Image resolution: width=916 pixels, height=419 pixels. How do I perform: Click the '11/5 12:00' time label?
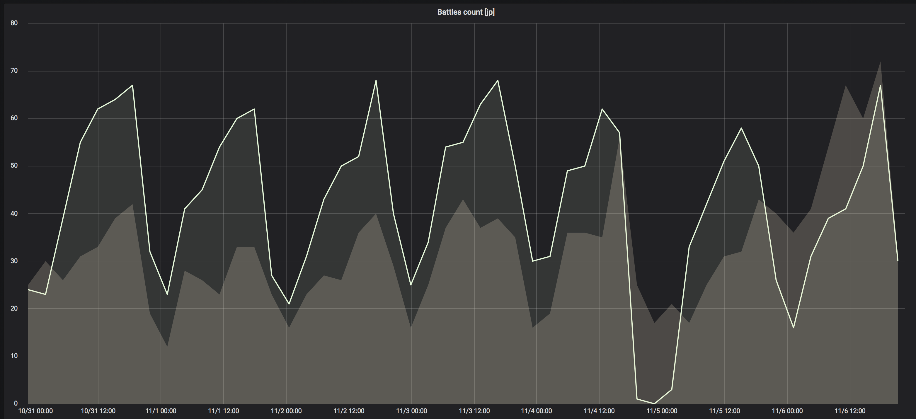pos(725,411)
